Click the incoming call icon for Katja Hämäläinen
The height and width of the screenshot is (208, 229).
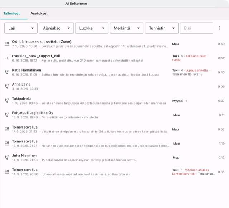[7, 72]
